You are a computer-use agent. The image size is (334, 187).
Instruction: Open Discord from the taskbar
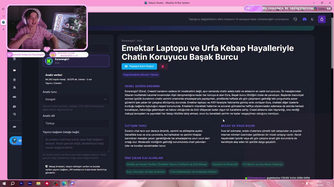(73, 184)
